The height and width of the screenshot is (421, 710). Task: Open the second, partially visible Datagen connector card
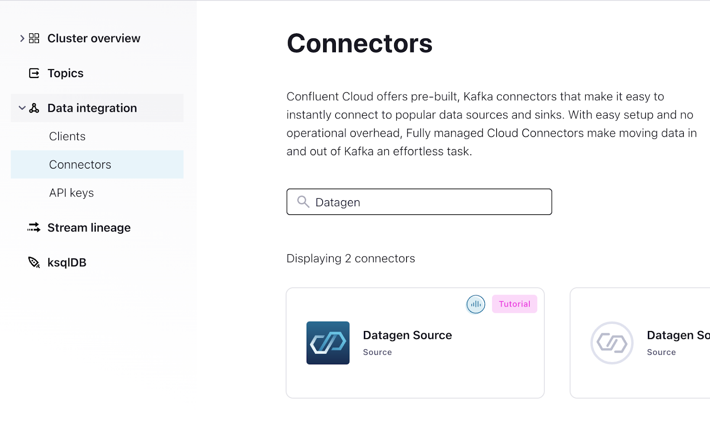pyautogui.click(x=640, y=343)
